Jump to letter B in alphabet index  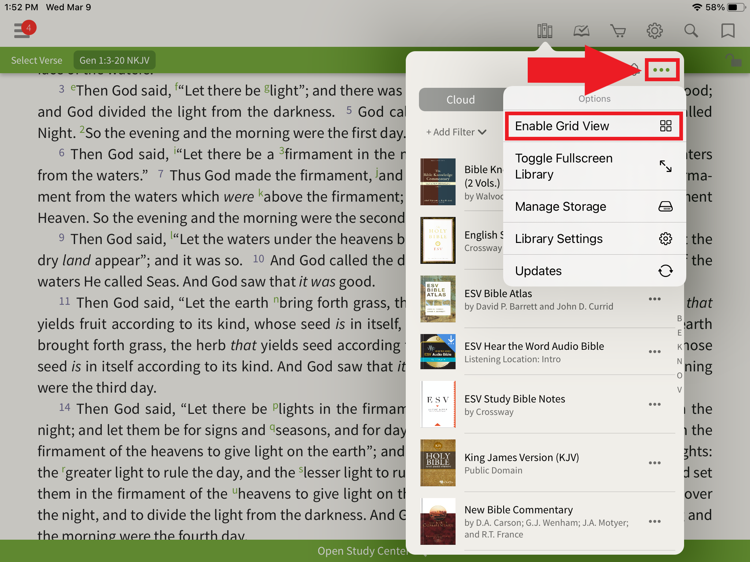click(679, 318)
